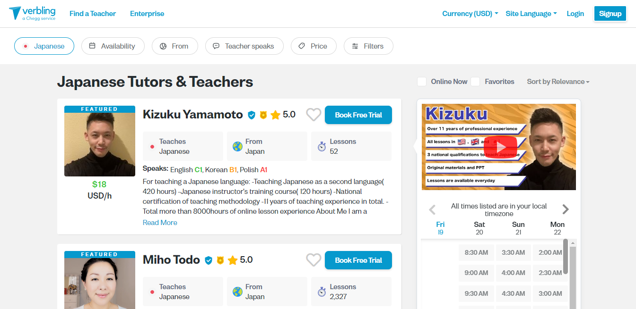Go to previous calendar days arrow

point(432,209)
